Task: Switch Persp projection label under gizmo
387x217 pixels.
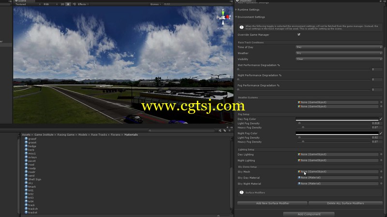Action: point(223,28)
